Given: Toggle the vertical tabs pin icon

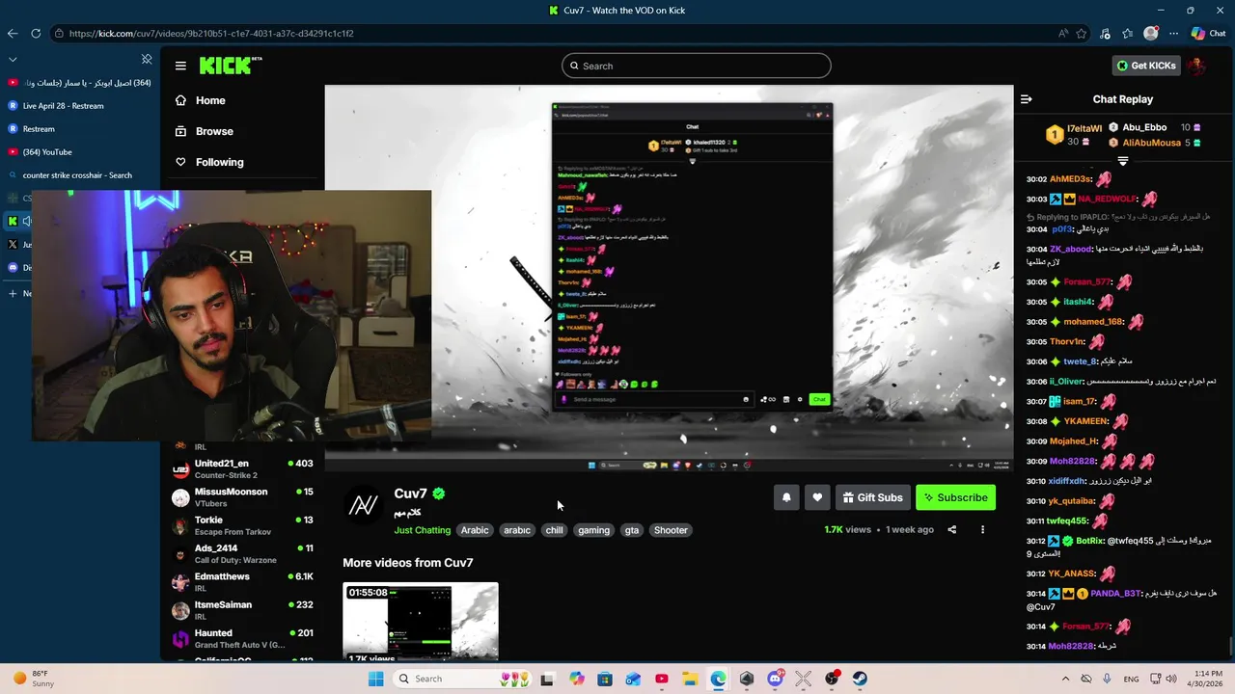Looking at the screenshot, I should click(x=147, y=59).
